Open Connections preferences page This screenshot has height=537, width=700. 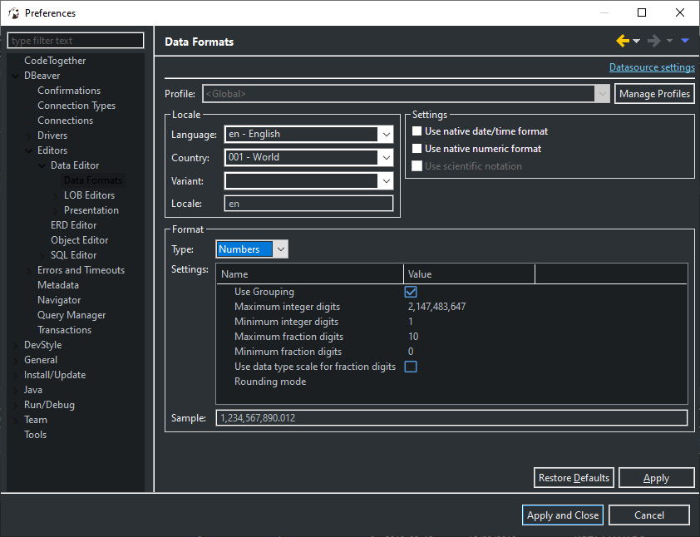click(65, 121)
